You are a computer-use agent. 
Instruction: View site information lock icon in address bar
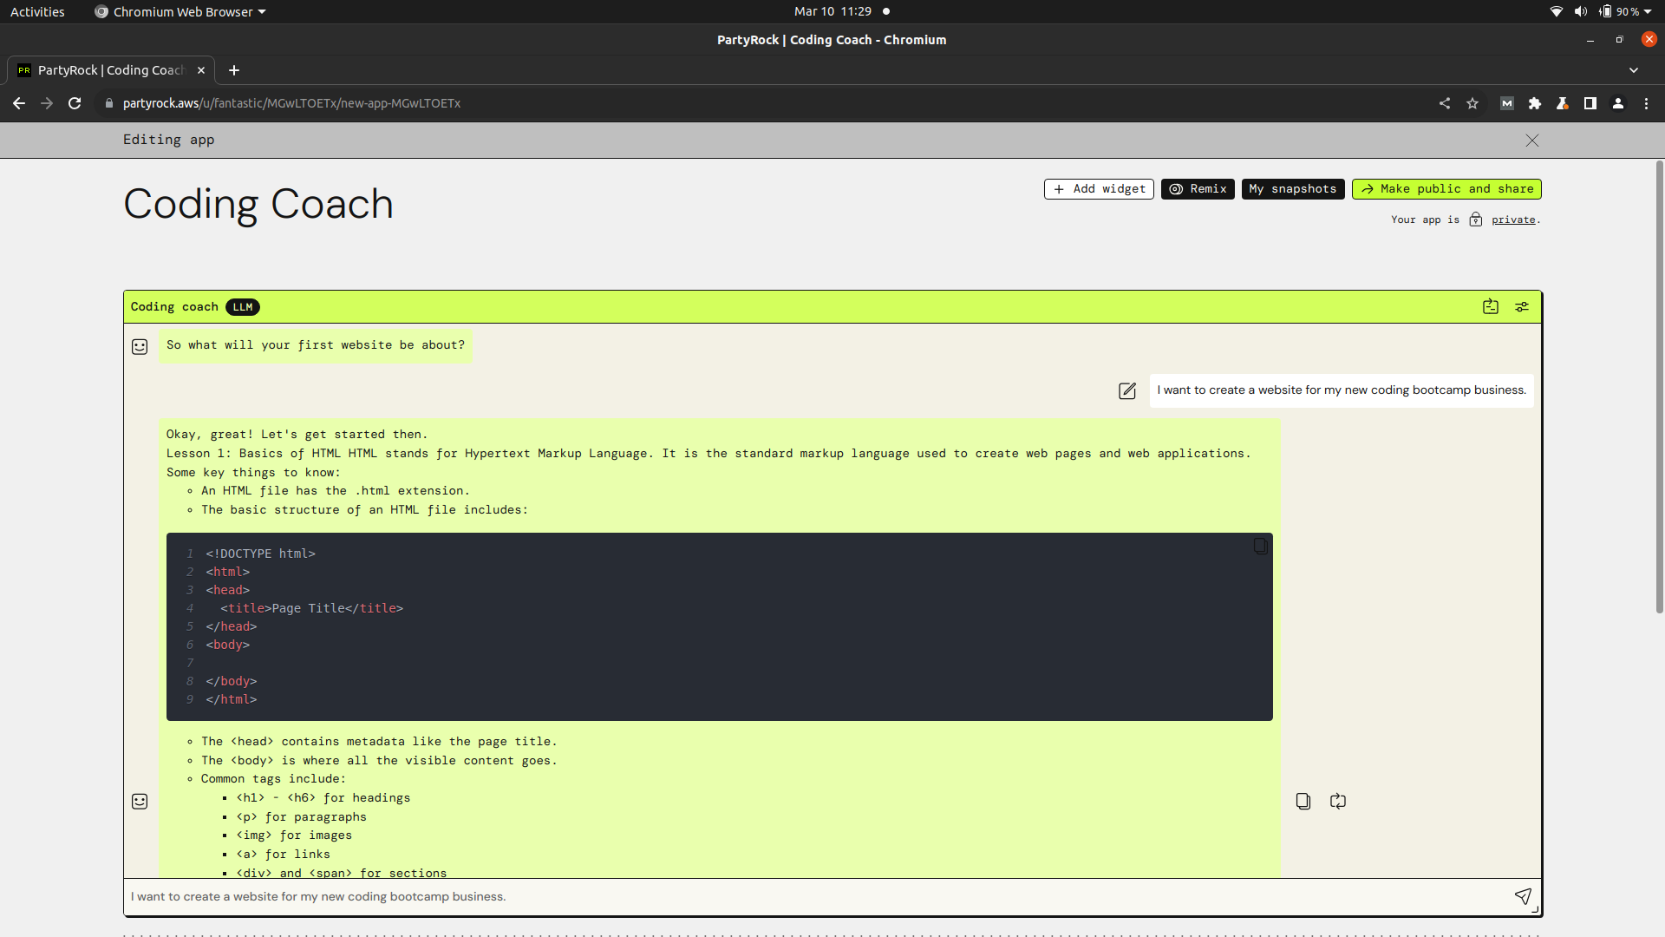pos(108,103)
